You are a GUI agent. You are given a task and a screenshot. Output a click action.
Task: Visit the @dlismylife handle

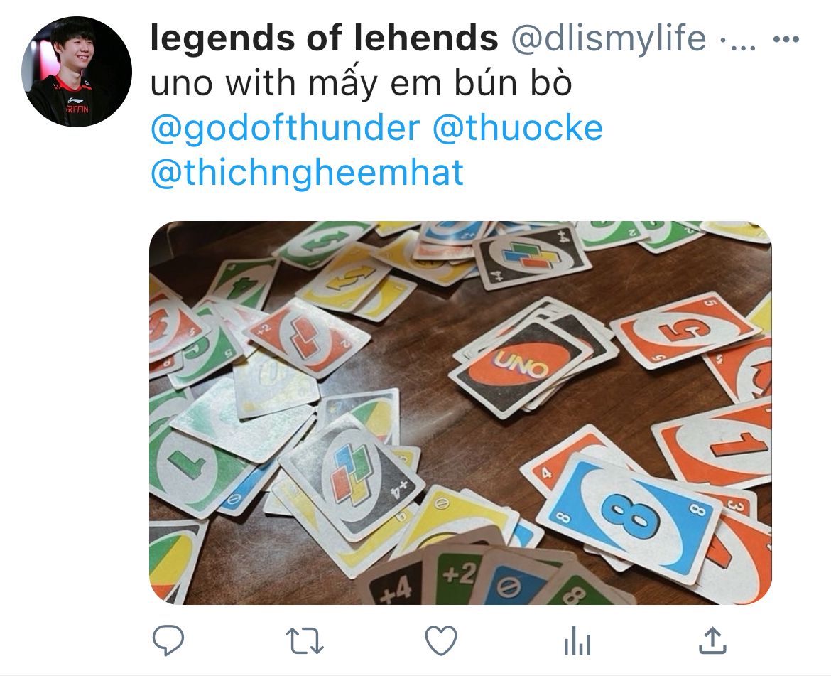pyautogui.click(x=609, y=38)
